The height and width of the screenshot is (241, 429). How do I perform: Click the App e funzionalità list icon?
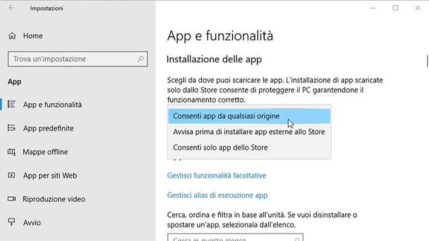(x=11, y=104)
